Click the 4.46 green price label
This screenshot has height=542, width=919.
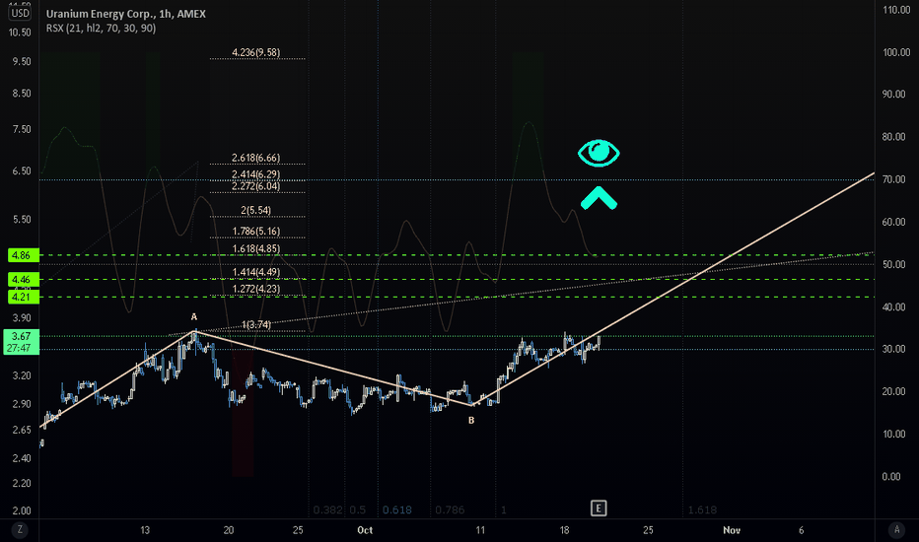click(24, 280)
